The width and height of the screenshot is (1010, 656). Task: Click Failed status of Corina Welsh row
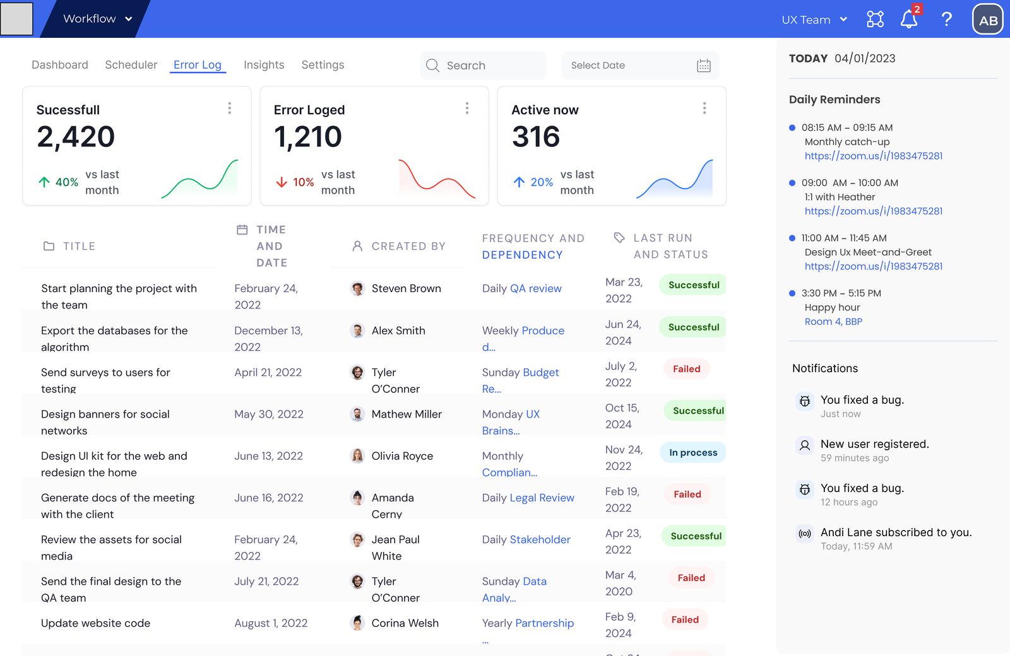(x=685, y=620)
